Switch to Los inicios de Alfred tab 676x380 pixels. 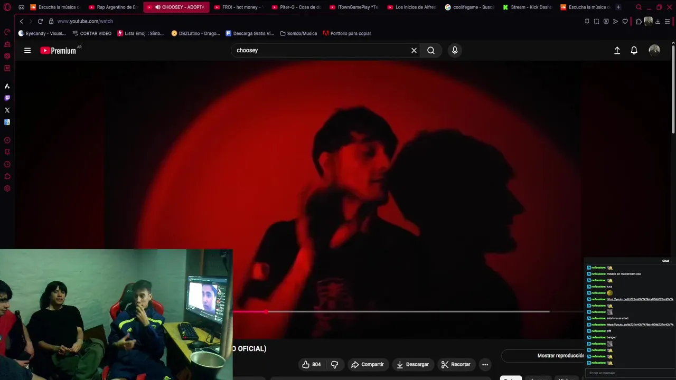click(412, 7)
